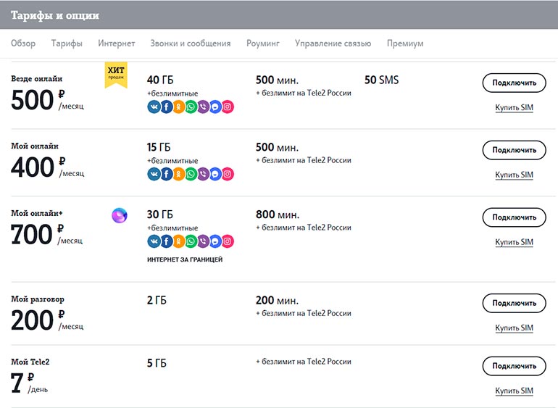Open the Мой разговор tariff title

38,299
